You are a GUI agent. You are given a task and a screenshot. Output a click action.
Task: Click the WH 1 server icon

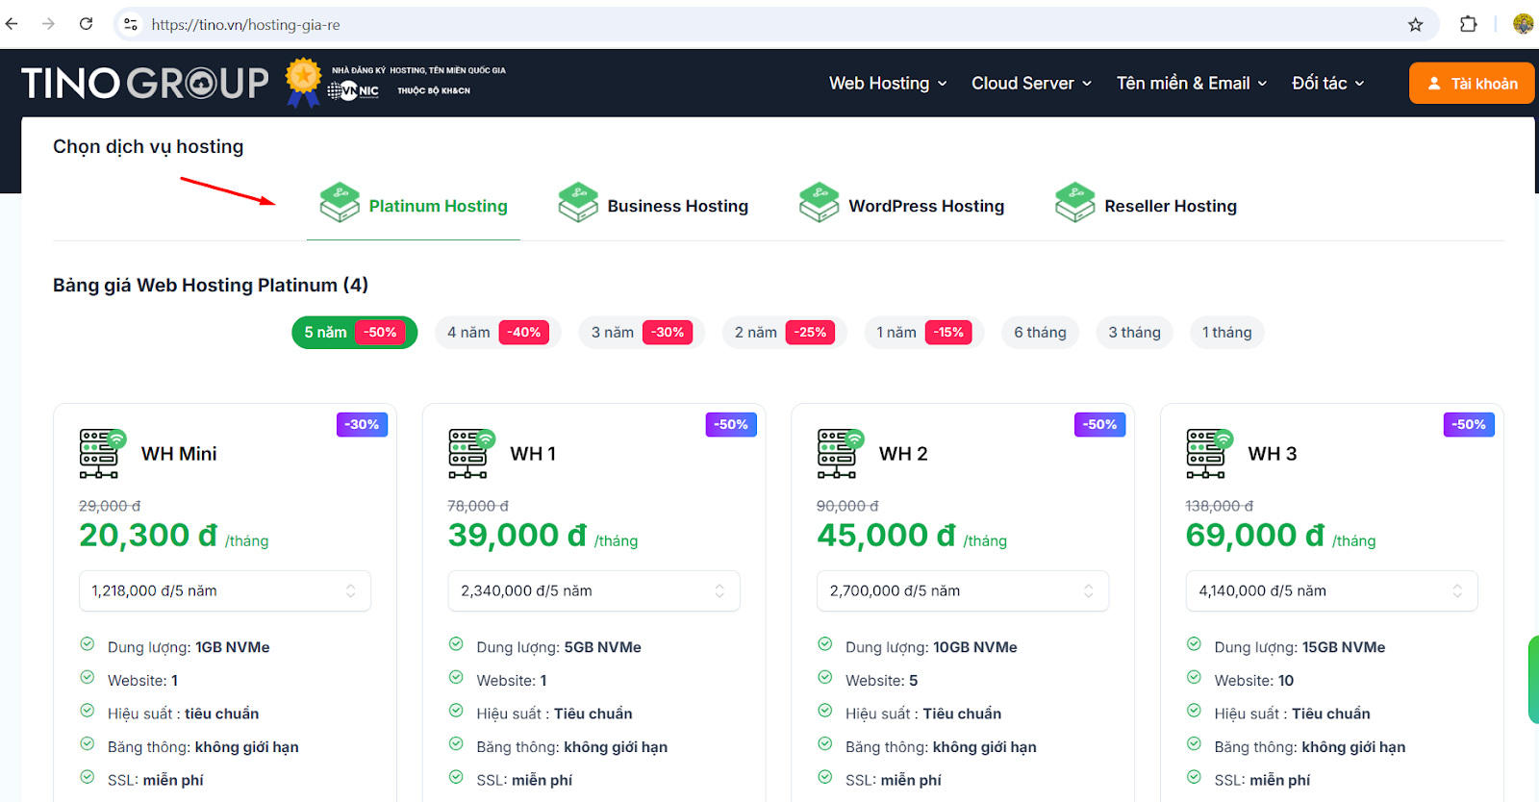[471, 454]
